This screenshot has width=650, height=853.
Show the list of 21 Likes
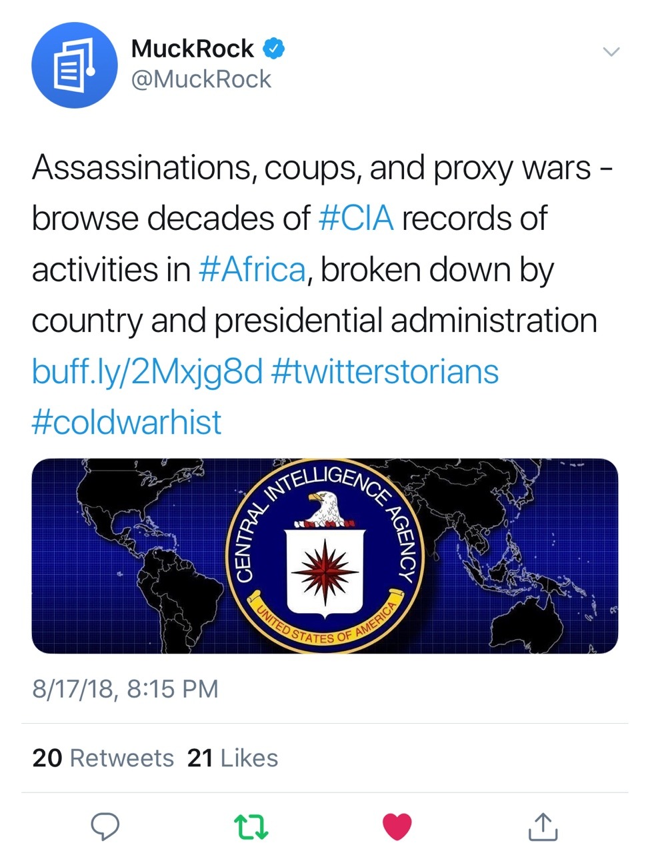click(233, 758)
